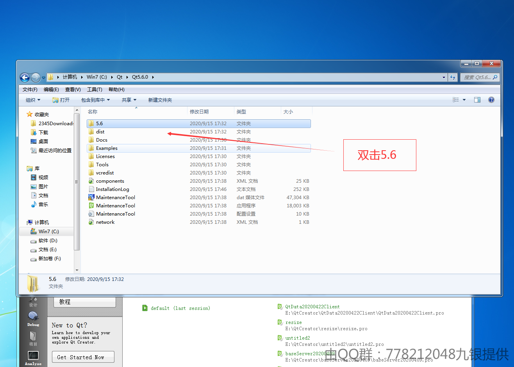Open the view options dropdown arrow
This screenshot has width=514, height=367.
coord(464,100)
